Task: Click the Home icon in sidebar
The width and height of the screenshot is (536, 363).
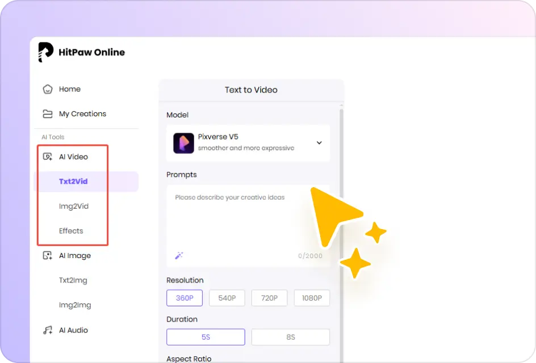Action: point(48,89)
